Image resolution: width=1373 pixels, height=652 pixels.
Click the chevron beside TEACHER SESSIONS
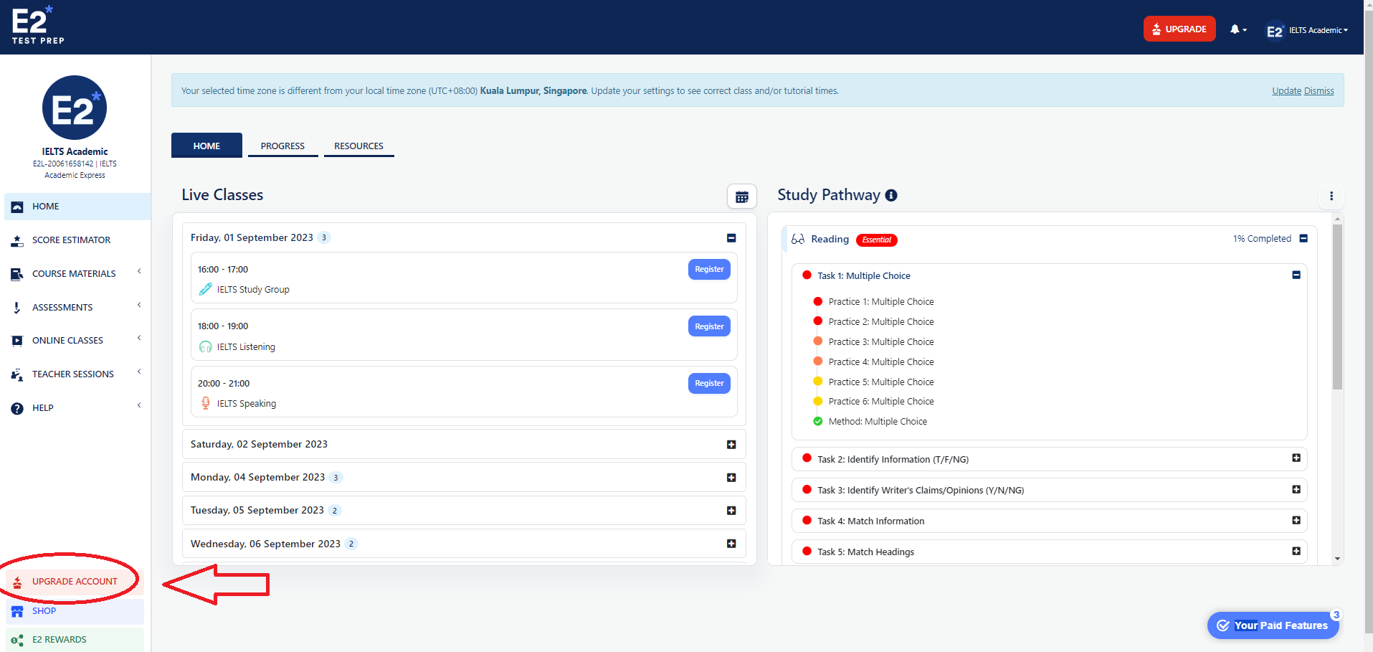139,372
